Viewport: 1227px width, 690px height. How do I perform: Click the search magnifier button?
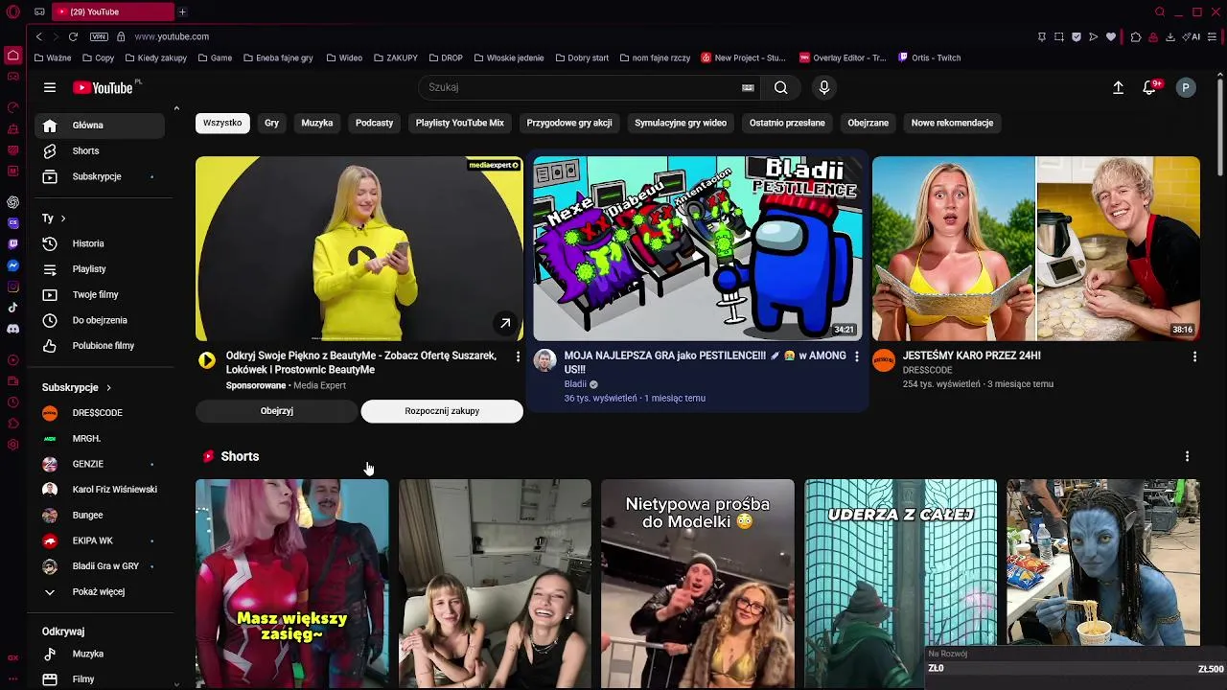tap(781, 87)
